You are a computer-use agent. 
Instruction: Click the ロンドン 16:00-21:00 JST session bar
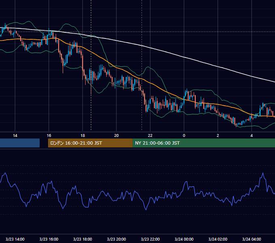[90, 143]
